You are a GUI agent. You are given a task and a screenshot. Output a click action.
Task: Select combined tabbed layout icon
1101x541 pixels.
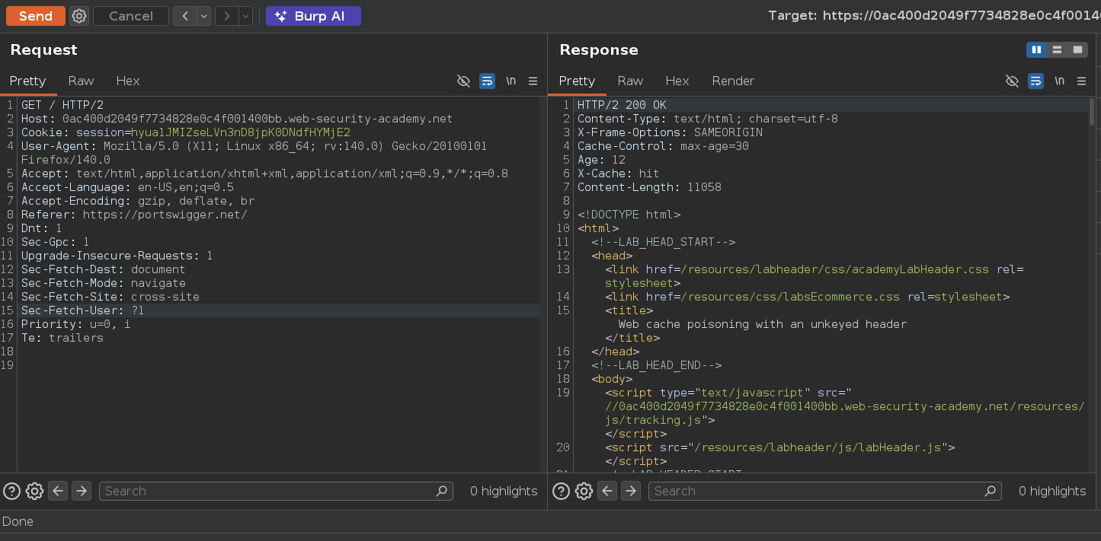coord(1077,49)
